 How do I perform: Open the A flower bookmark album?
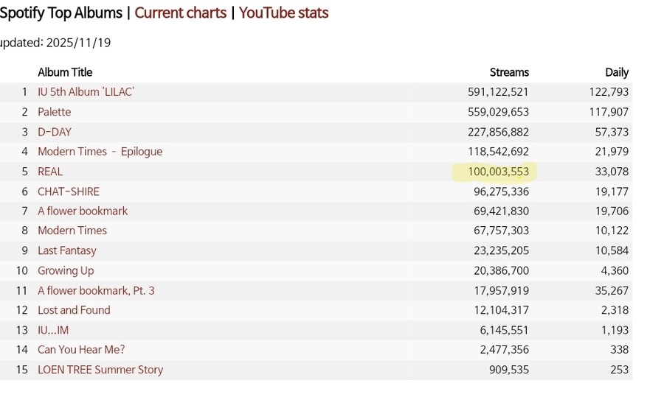(83, 211)
